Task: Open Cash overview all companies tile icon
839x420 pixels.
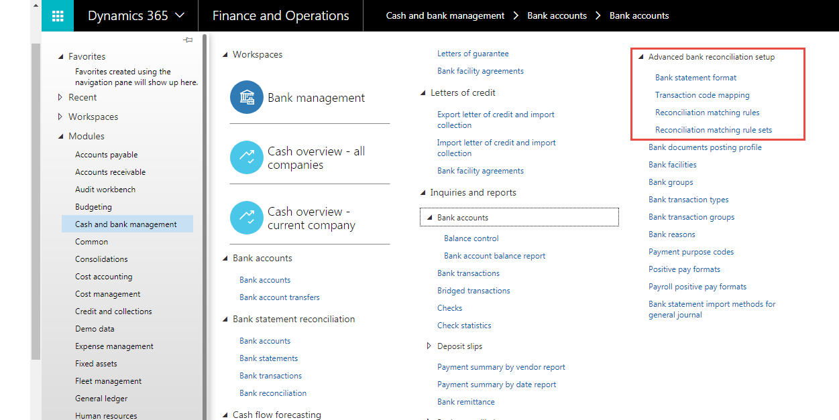Action: pos(246,157)
